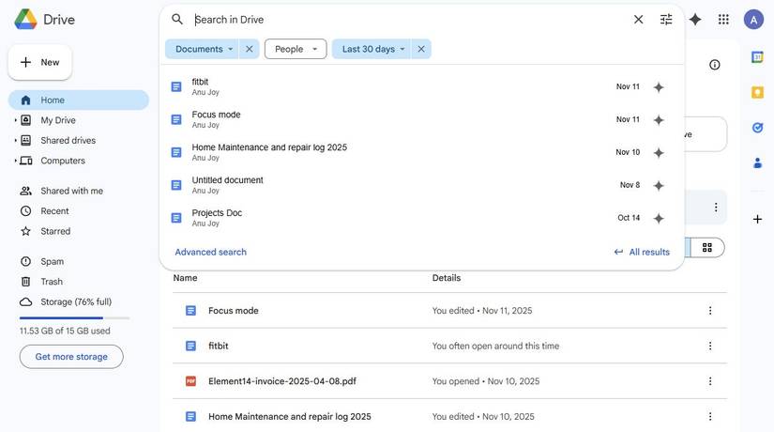Open fitbit in the file list
The height and width of the screenshot is (432, 774).
point(449,346)
